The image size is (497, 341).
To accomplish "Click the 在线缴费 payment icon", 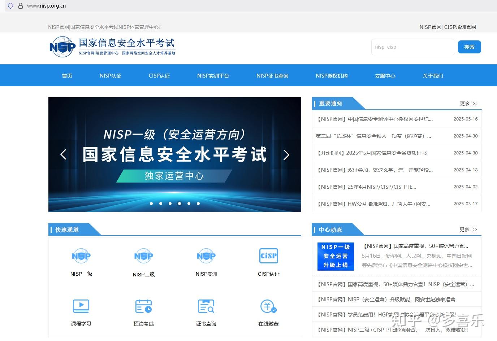I will point(268,306).
